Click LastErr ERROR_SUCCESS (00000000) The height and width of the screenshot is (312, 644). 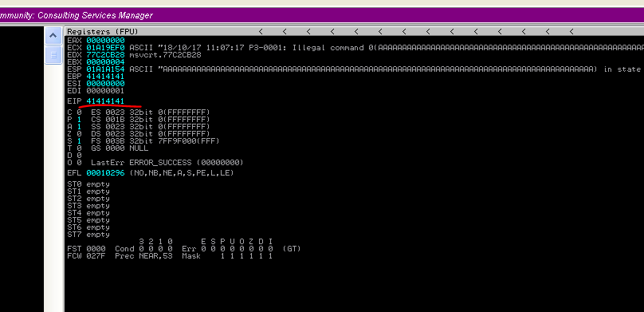click(x=167, y=162)
